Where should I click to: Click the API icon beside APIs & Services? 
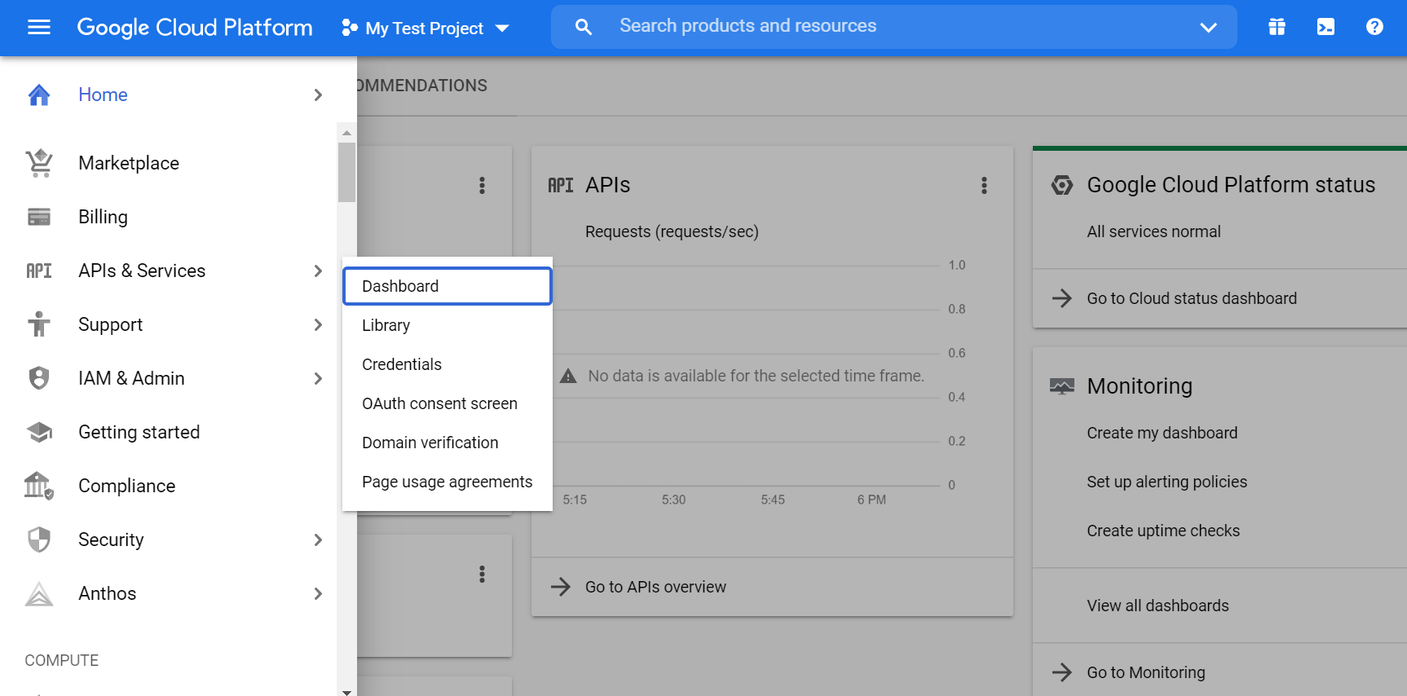point(39,271)
